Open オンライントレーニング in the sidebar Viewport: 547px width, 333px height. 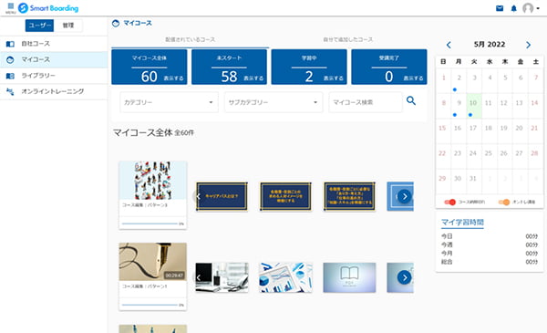[x=54, y=91]
